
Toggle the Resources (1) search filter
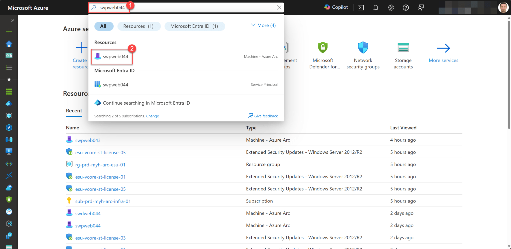[x=139, y=26]
